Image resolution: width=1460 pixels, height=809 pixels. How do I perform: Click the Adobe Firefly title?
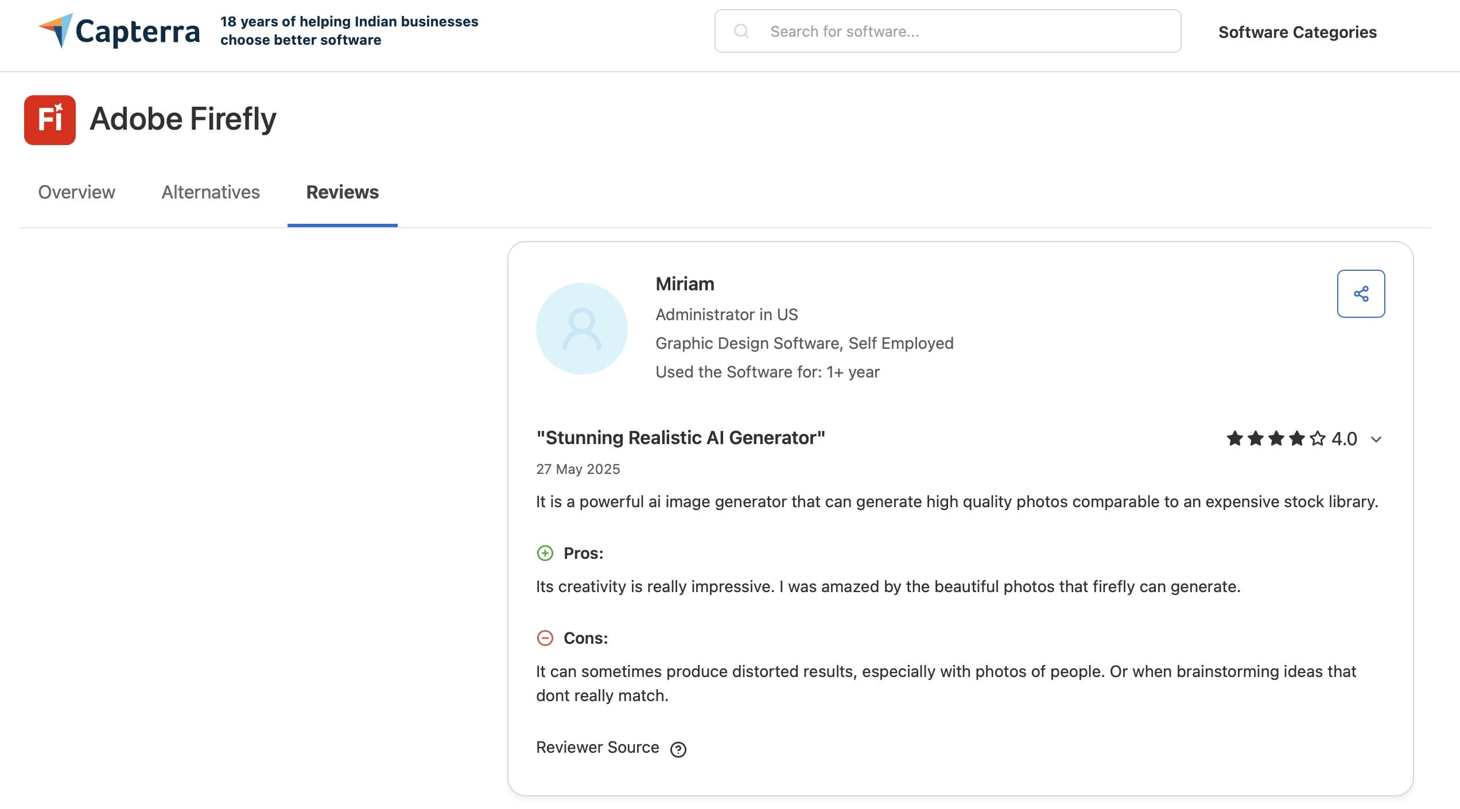coord(183,119)
